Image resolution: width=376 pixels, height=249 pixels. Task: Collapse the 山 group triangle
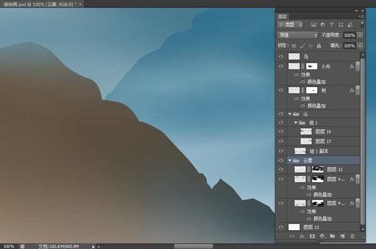290,114
